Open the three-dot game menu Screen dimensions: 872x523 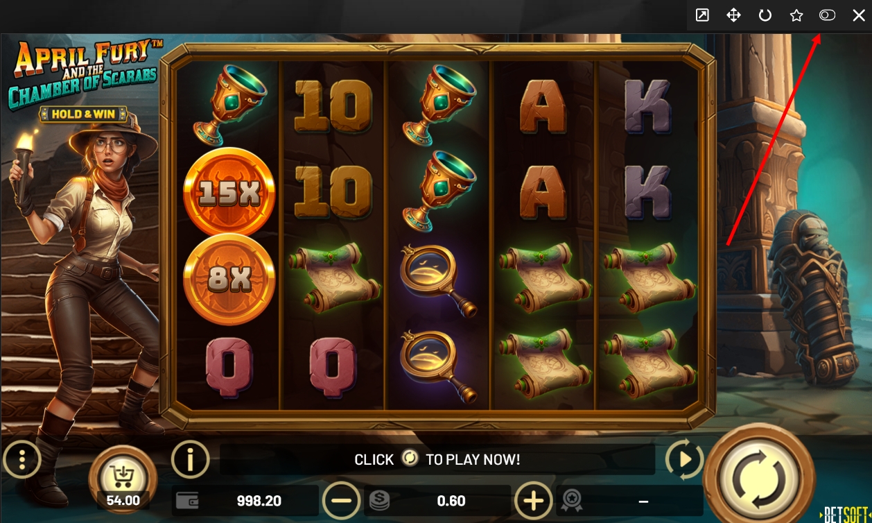click(22, 459)
